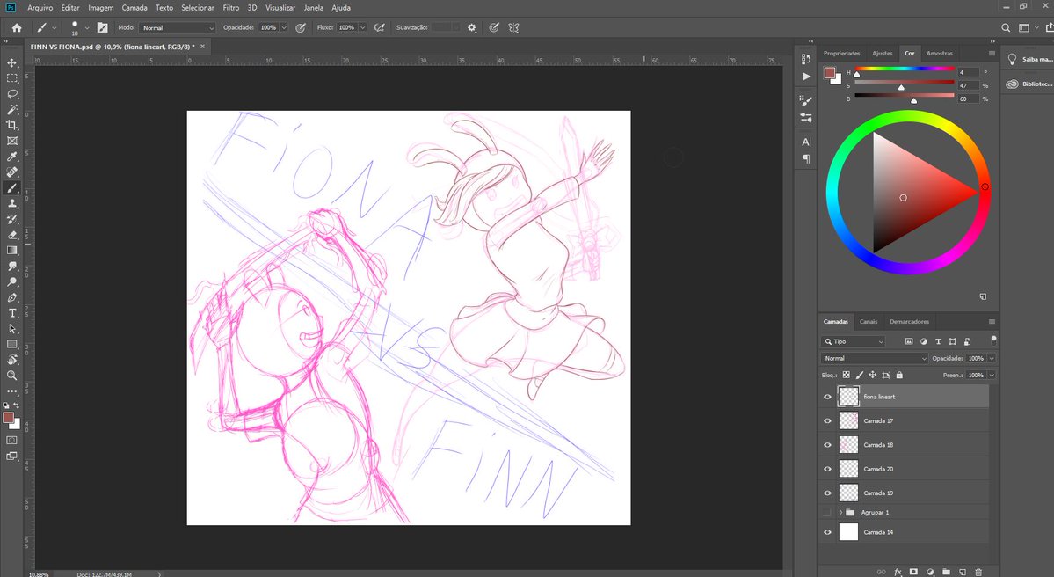The height and width of the screenshot is (577, 1054).
Task: Select the Rotate View hand tool
Action: [x=12, y=360]
